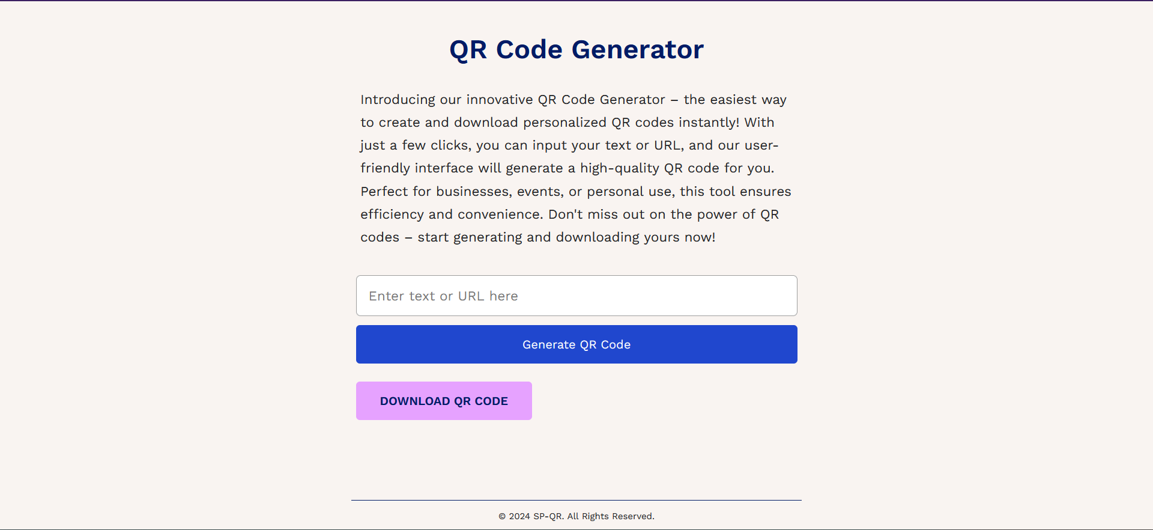Click © 2024 SP-QR All Rights Reserved
The width and height of the screenshot is (1153, 530).
576,516
